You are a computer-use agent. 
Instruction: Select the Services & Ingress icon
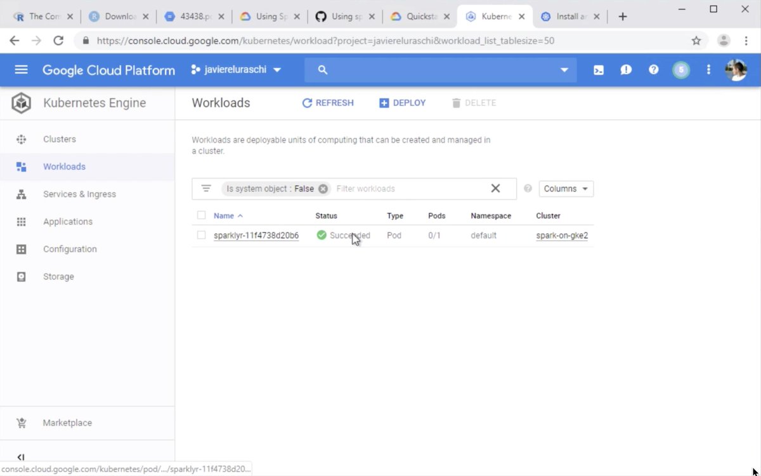[22, 194]
